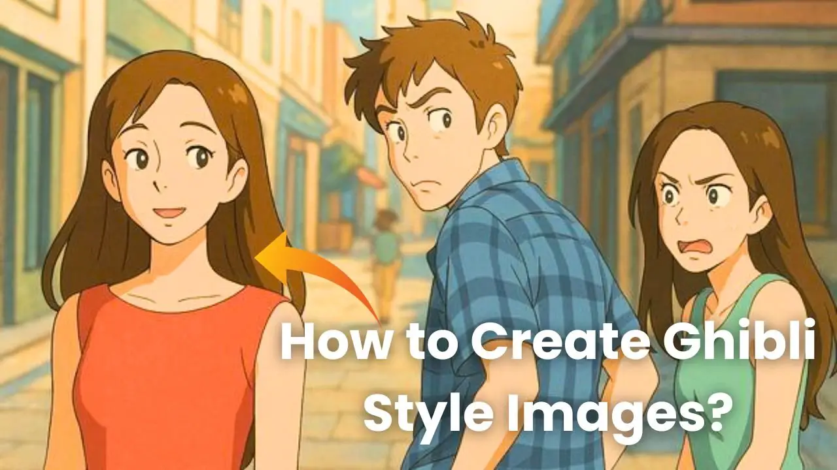Click the text "Style Images?"
This screenshot has width=837, height=470.
click(548, 415)
